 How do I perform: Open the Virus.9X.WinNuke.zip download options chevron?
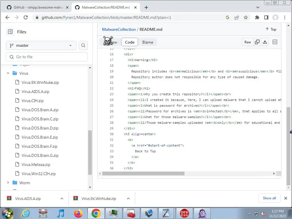point(128,198)
